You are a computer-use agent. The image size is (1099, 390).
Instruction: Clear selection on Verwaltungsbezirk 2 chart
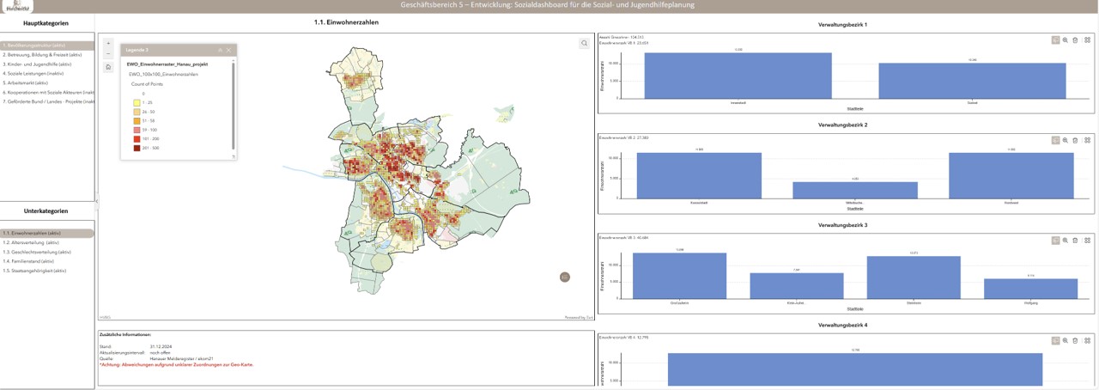point(1076,140)
